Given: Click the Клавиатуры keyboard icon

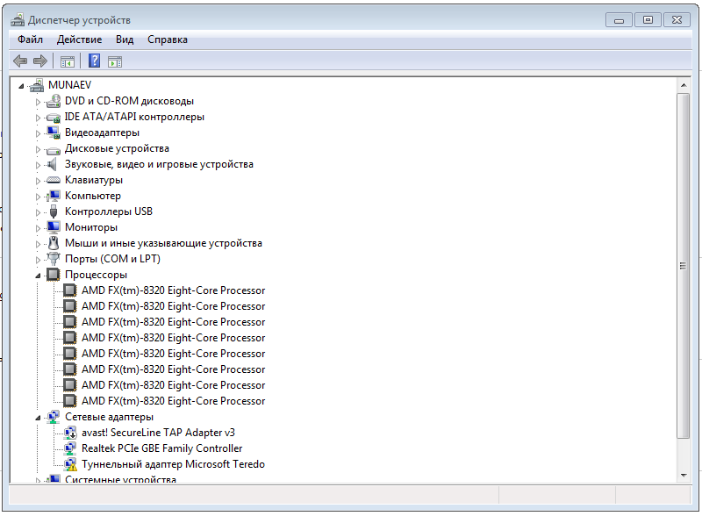Looking at the screenshot, I should pyautogui.click(x=53, y=180).
